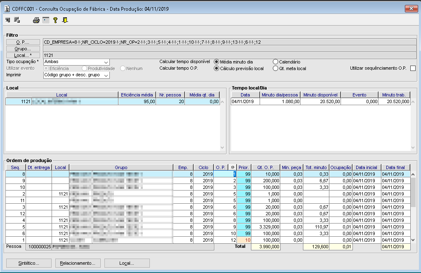Click quantity cell 200,000 in Seq. 9 row
421x273 pixels.
click(x=265, y=181)
